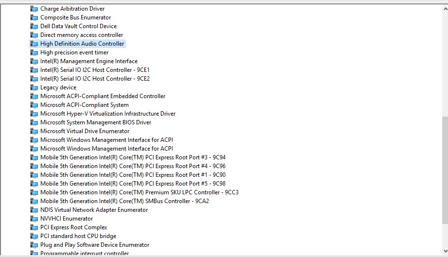Select Microsoft ACPI-Compliant System
The width and height of the screenshot is (448, 257).
(x=84, y=105)
